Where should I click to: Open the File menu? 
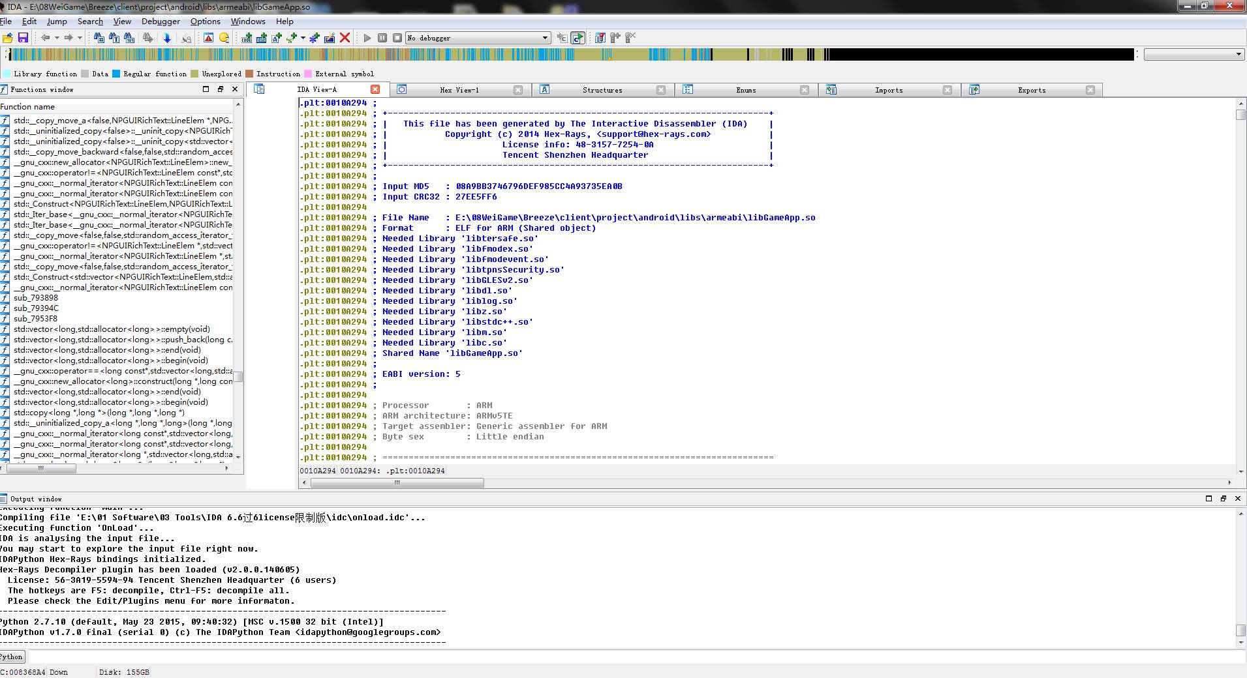[x=6, y=22]
